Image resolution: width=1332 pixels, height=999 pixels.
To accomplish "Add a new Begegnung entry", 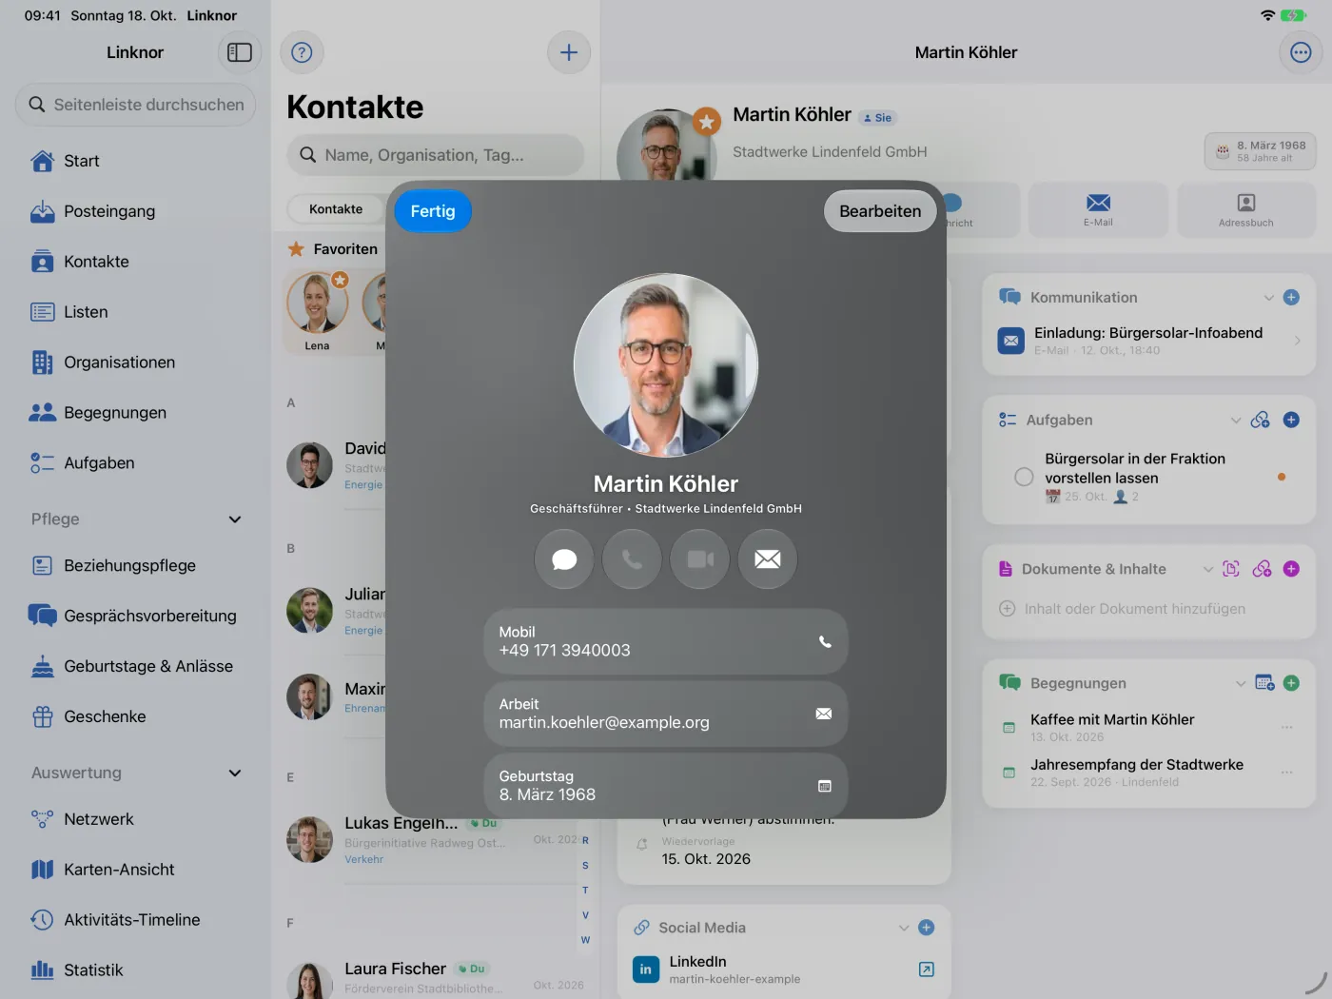I will click(1291, 683).
